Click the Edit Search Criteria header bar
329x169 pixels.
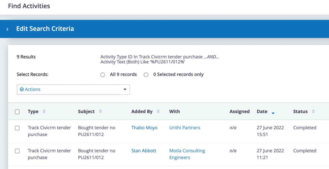(164, 29)
